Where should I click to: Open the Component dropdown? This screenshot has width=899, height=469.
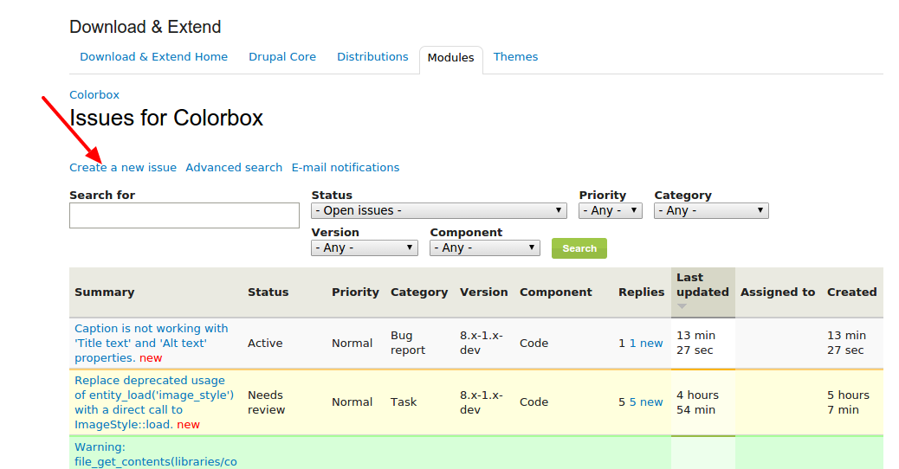[484, 248]
